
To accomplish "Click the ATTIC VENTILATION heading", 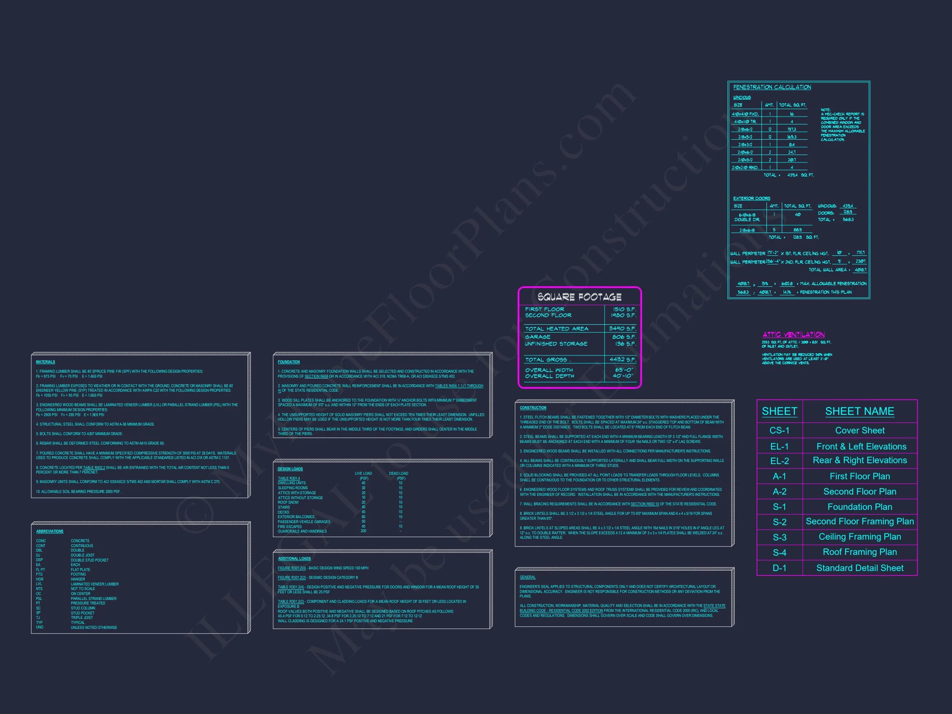I will click(x=793, y=334).
